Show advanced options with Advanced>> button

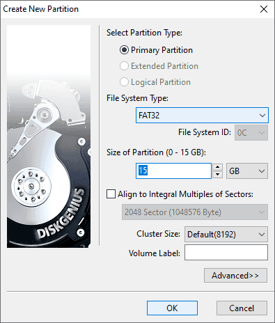pos(235,276)
